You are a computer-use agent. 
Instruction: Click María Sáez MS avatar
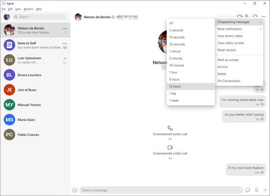tap(9, 120)
